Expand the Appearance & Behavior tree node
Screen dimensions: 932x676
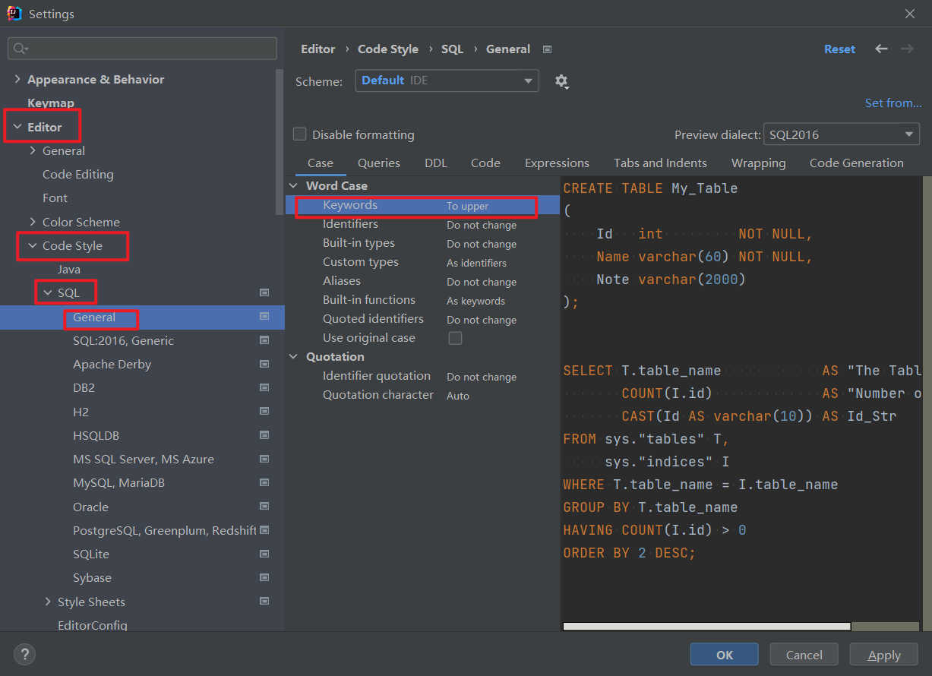point(17,80)
